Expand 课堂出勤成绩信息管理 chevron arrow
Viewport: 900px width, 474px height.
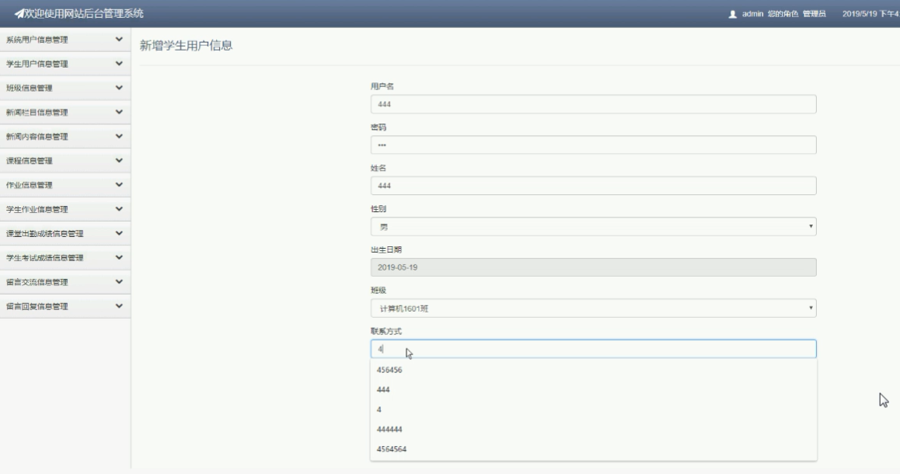tap(119, 233)
